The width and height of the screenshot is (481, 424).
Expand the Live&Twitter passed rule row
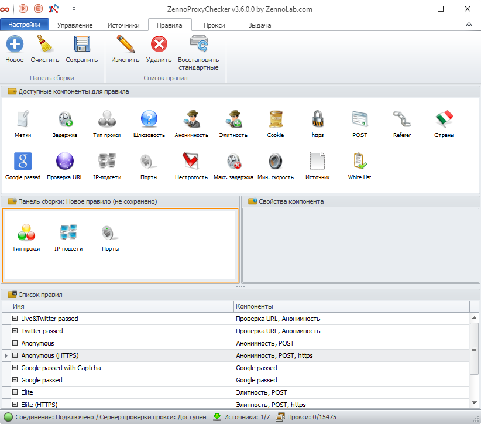(x=15, y=319)
